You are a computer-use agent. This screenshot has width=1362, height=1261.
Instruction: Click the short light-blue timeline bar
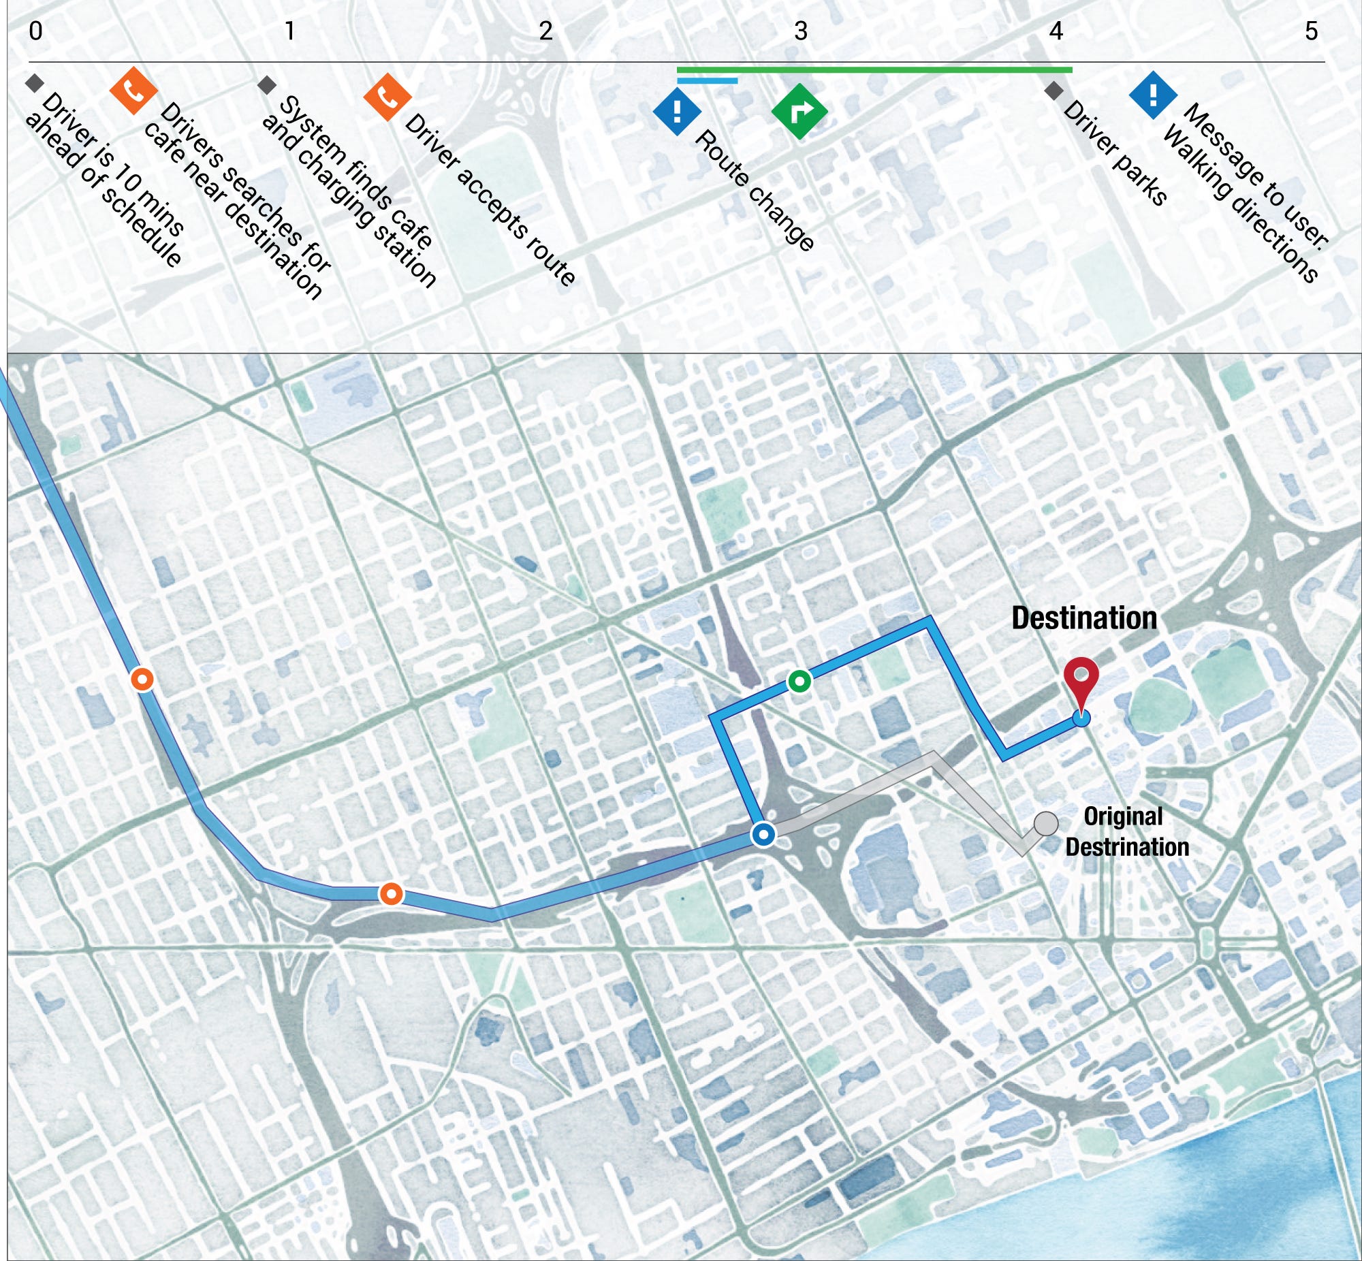click(x=707, y=81)
